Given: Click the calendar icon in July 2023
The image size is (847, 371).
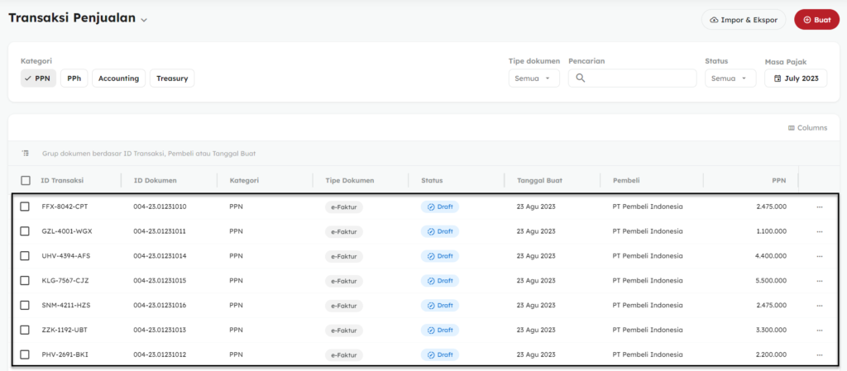Looking at the screenshot, I should [x=778, y=78].
